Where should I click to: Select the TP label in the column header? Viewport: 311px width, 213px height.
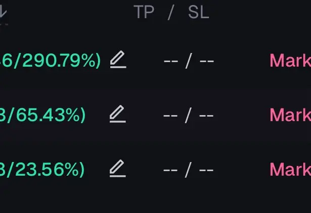click(144, 12)
